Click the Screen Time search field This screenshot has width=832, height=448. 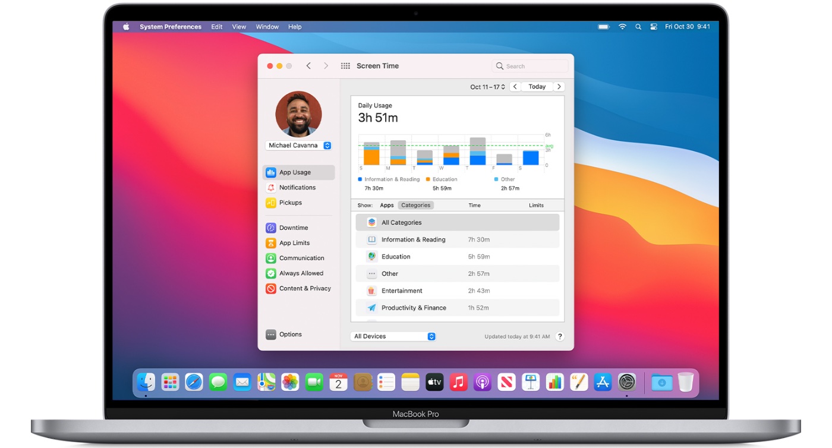pyautogui.click(x=529, y=65)
